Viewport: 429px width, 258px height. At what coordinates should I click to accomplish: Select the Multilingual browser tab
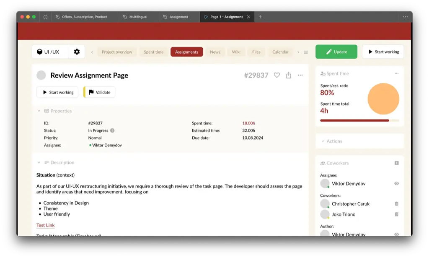click(138, 17)
